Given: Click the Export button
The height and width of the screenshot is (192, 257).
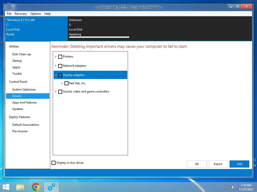Looking at the screenshot, I should click(x=218, y=164).
